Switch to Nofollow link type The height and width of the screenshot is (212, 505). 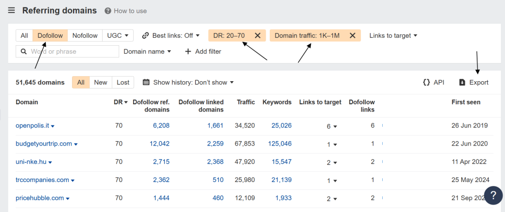click(85, 35)
